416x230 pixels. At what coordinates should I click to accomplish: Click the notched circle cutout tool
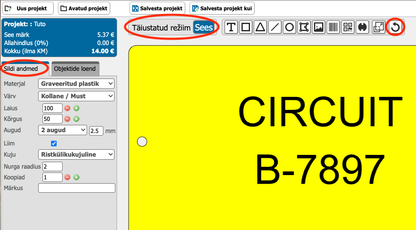point(362,27)
